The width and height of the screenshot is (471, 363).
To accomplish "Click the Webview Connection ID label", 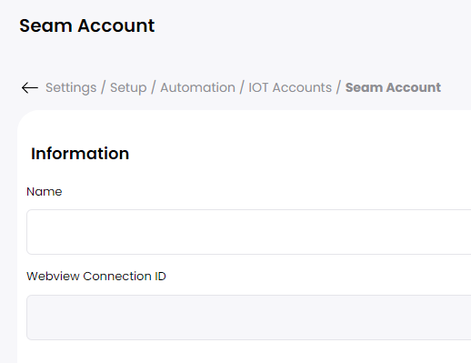I will 96,277.
